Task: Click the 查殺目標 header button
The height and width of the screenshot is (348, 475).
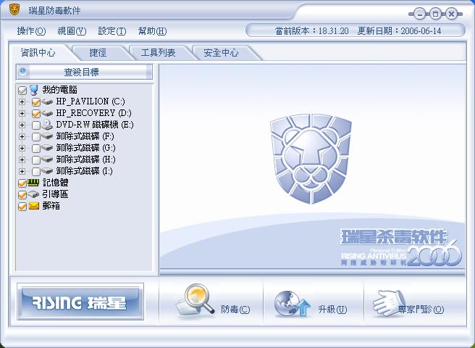Action: 84,72
